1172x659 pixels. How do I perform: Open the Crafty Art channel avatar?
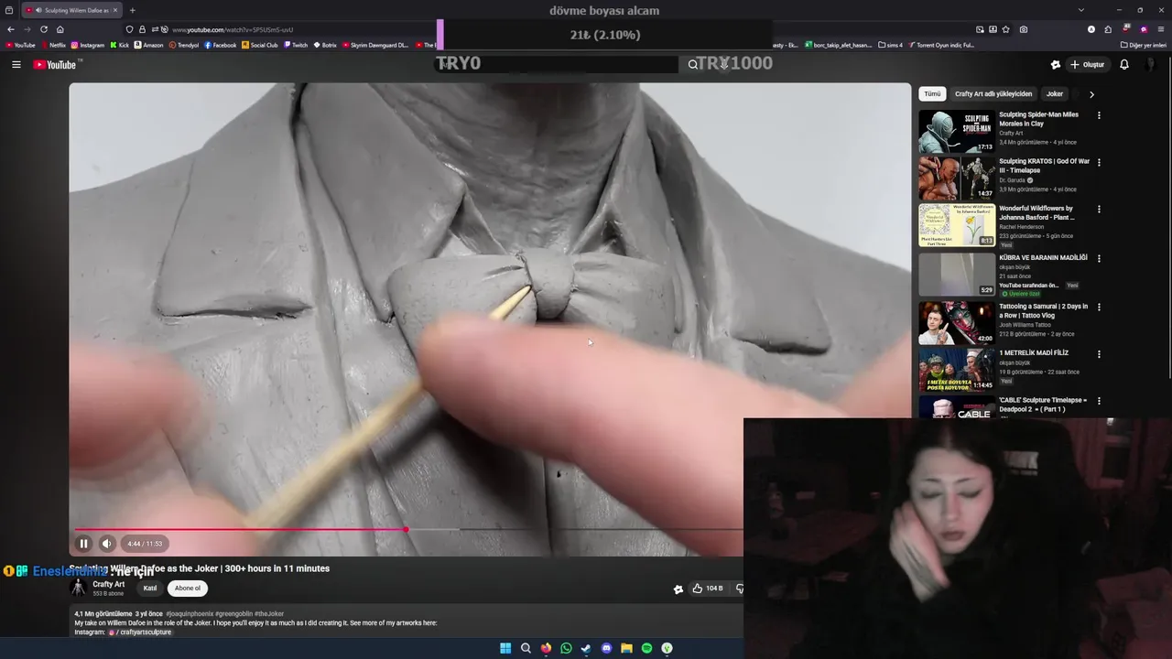click(80, 588)
